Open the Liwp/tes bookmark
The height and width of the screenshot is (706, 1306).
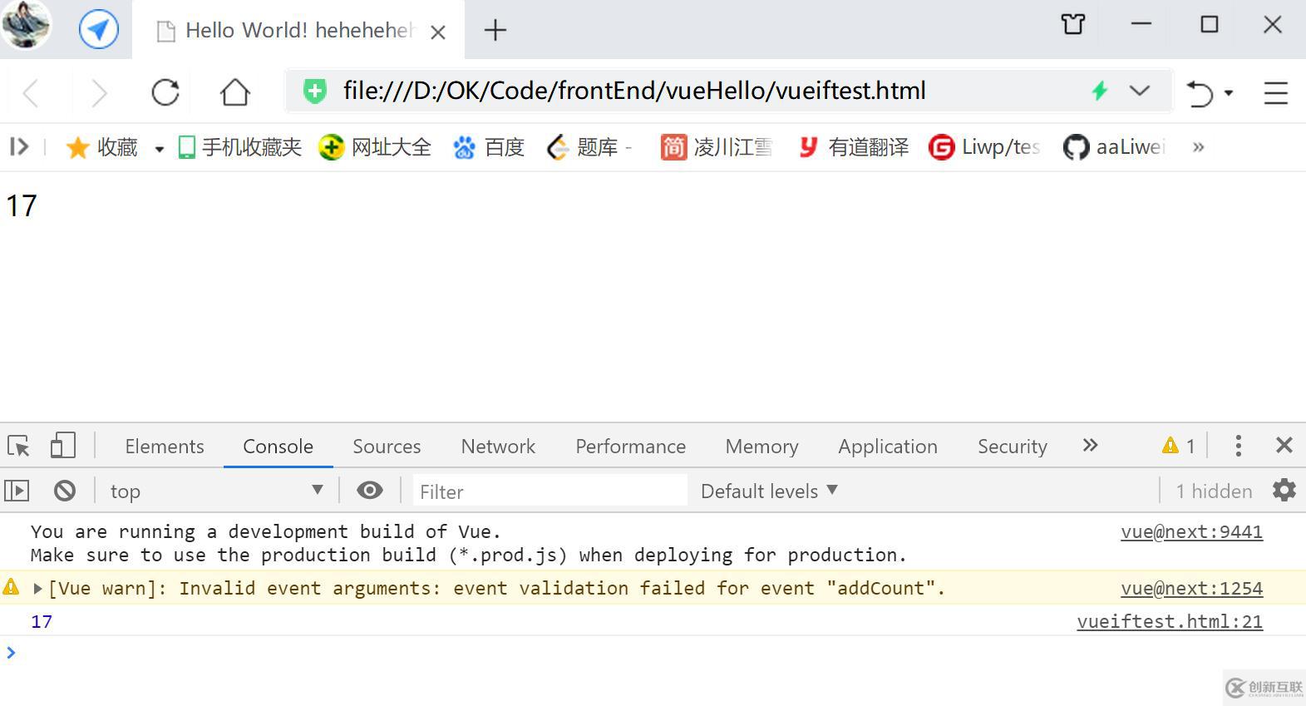[x=984, y=147]
